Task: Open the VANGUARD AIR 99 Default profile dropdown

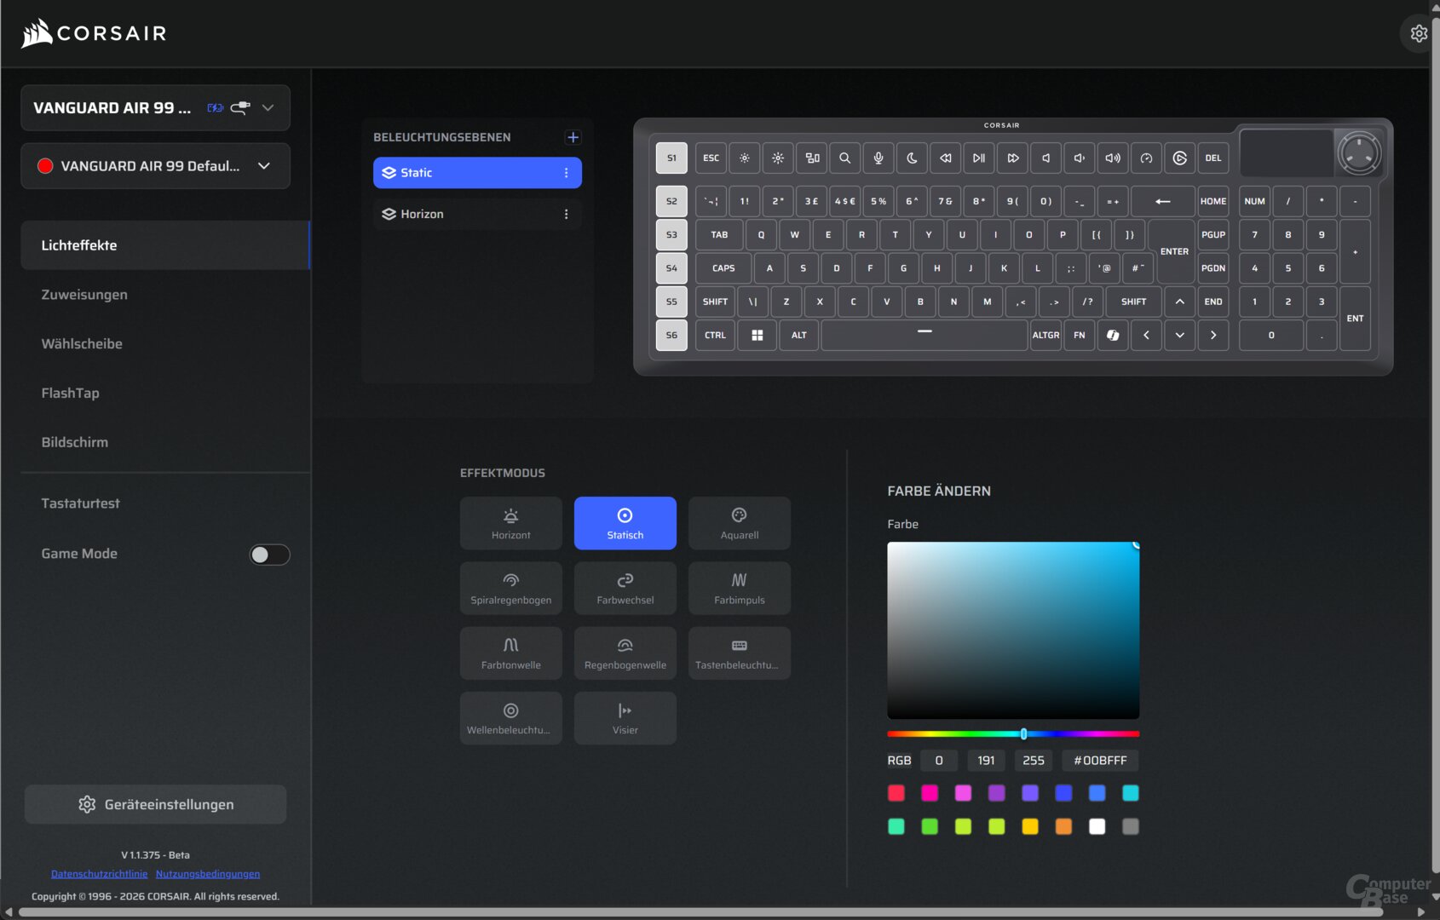Action: coord(264,166)
